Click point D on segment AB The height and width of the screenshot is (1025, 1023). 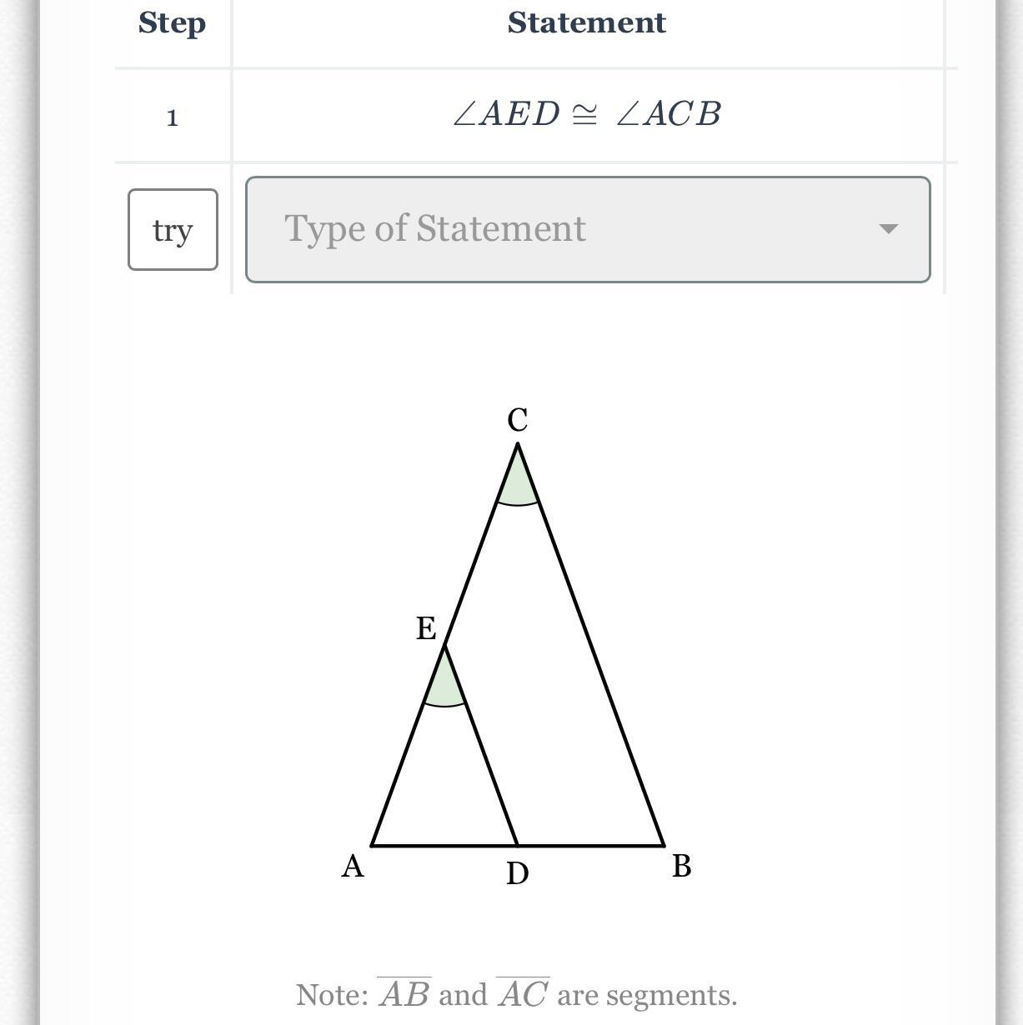point(517,845)
